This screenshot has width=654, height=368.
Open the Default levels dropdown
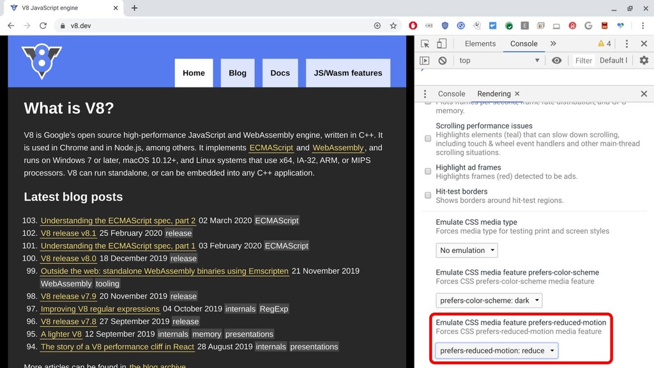click(x=613, y=61)
